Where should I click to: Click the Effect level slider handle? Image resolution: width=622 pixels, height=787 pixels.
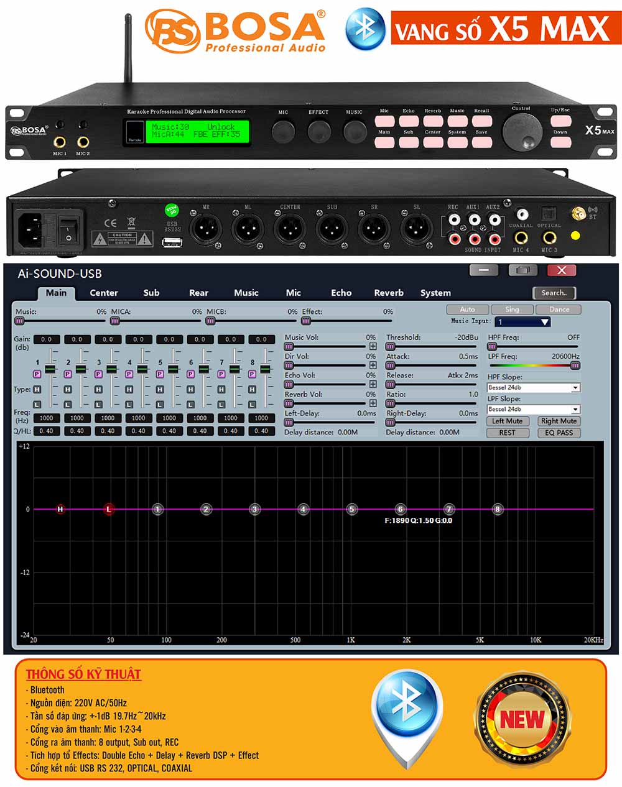(306, 321)
